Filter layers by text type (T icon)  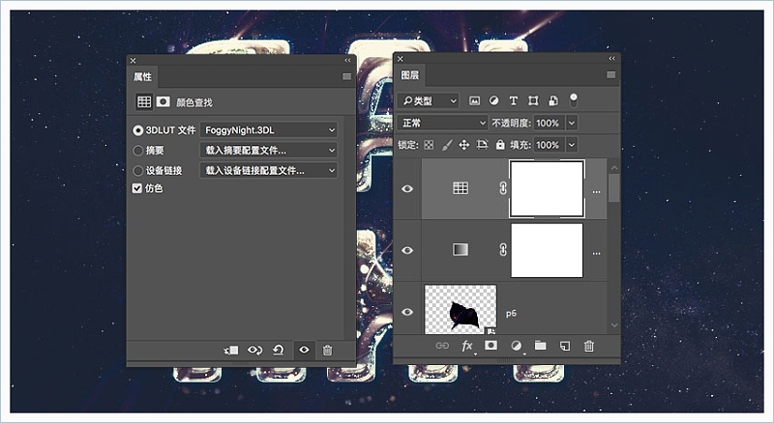coord(514,100)
